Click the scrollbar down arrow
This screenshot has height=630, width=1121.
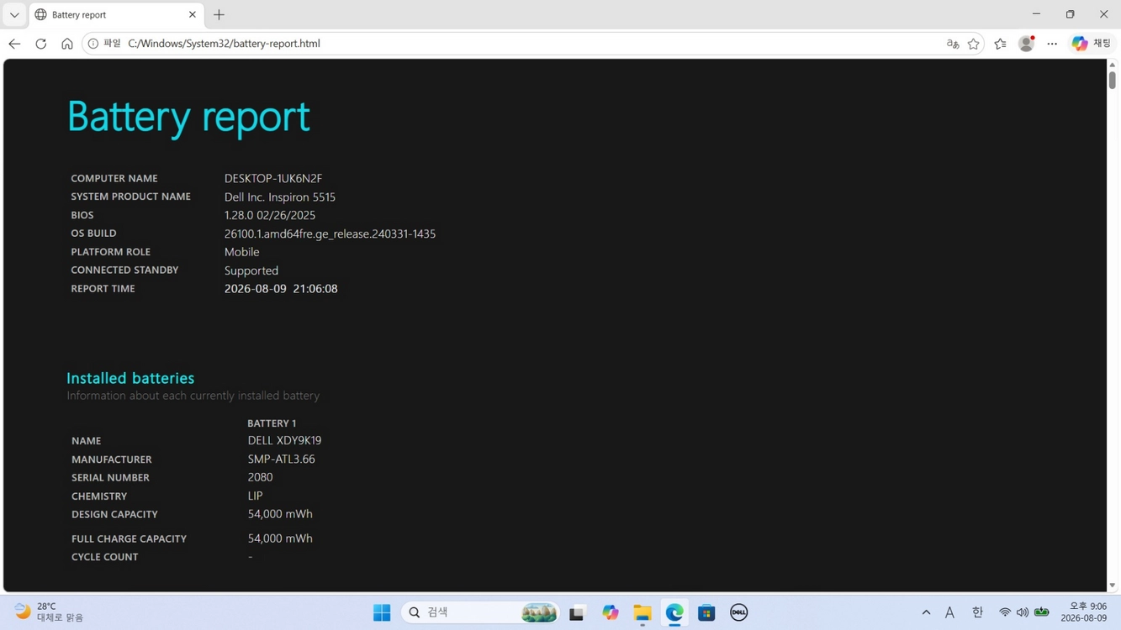[x=1112, y=585]
